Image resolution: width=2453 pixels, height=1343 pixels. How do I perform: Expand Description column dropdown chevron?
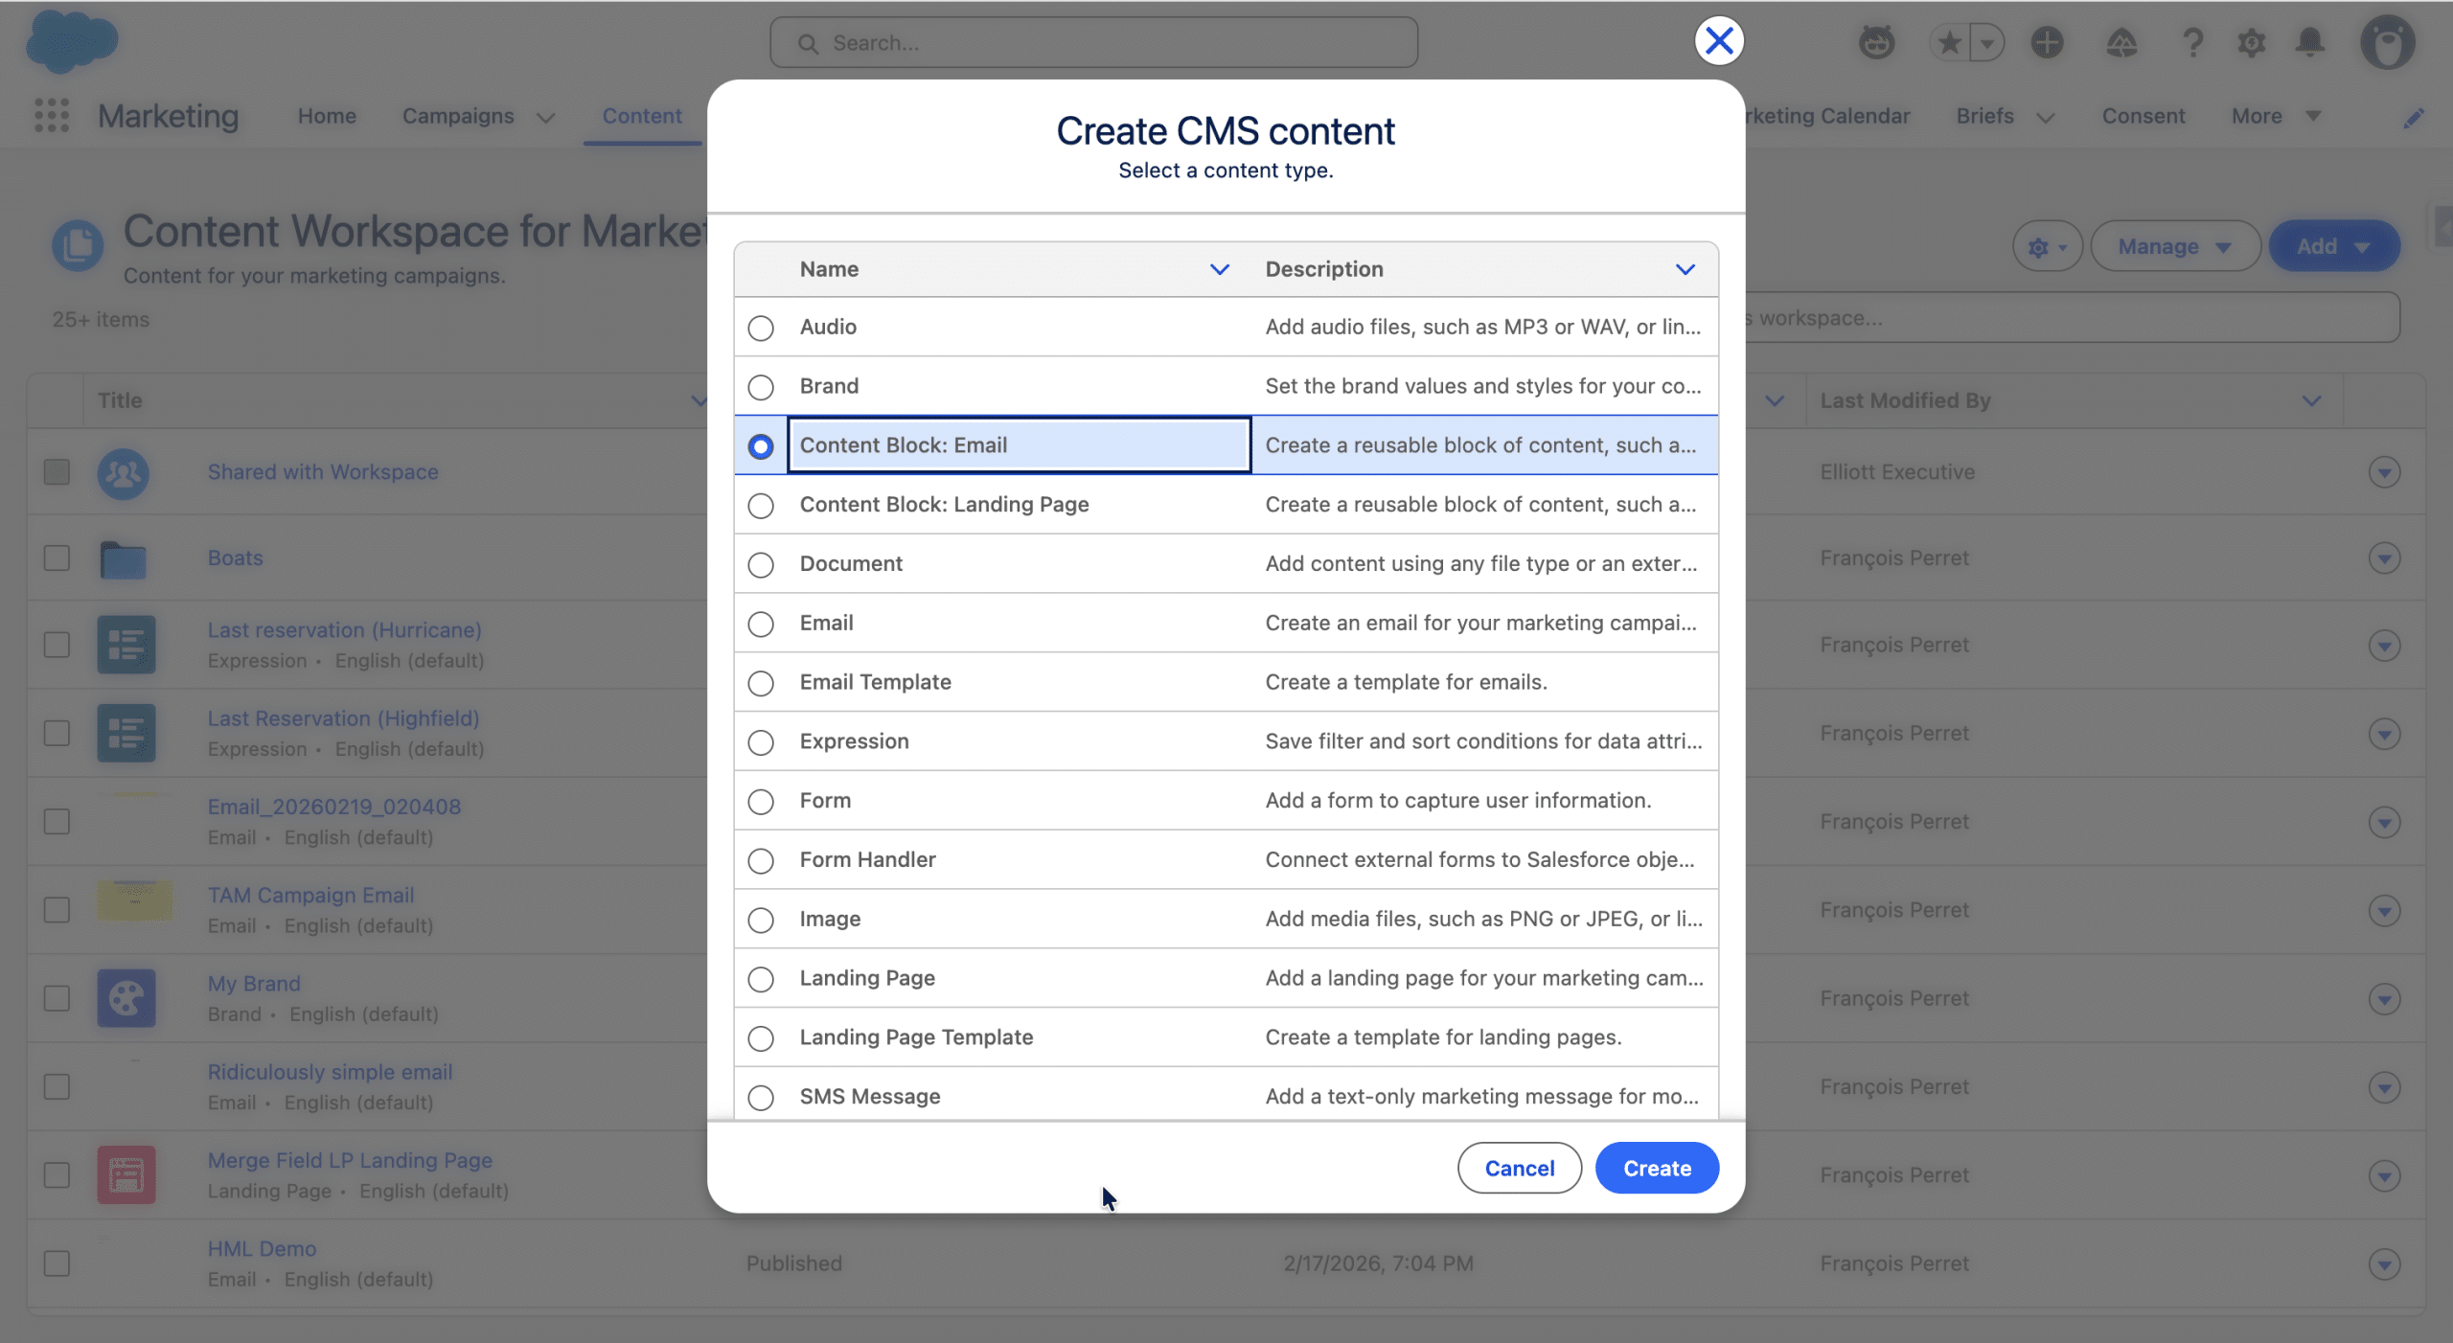click(1685, 270)
